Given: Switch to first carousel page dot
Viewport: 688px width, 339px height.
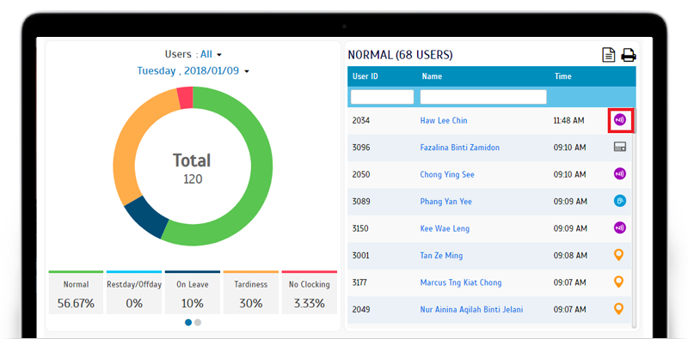Looking at the screenshot, I should coord(188,323).
